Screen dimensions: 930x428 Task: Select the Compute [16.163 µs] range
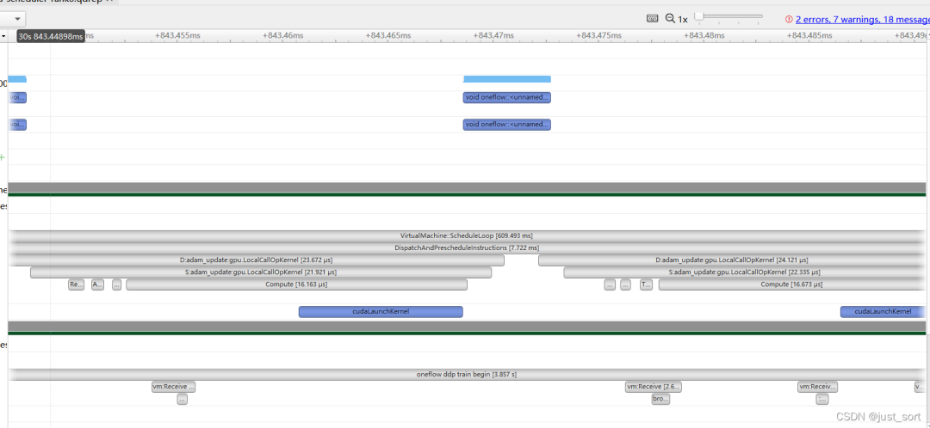coord(296,284)
